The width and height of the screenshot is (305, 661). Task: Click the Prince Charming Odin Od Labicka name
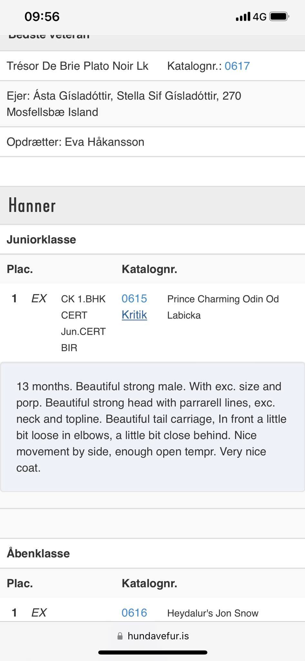click(223, 307)
